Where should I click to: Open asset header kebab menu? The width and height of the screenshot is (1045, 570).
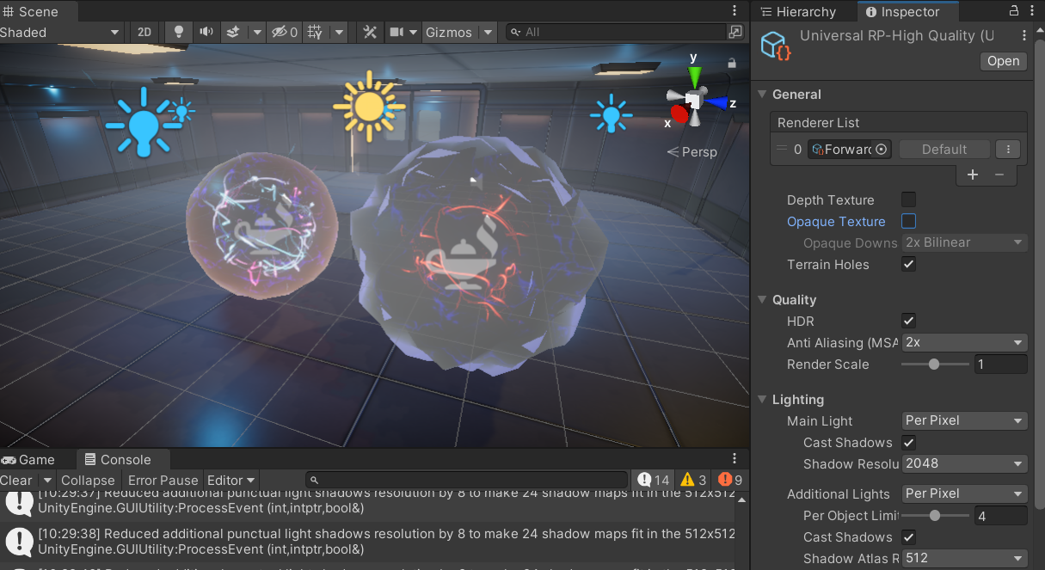(x=1024, y=36)
